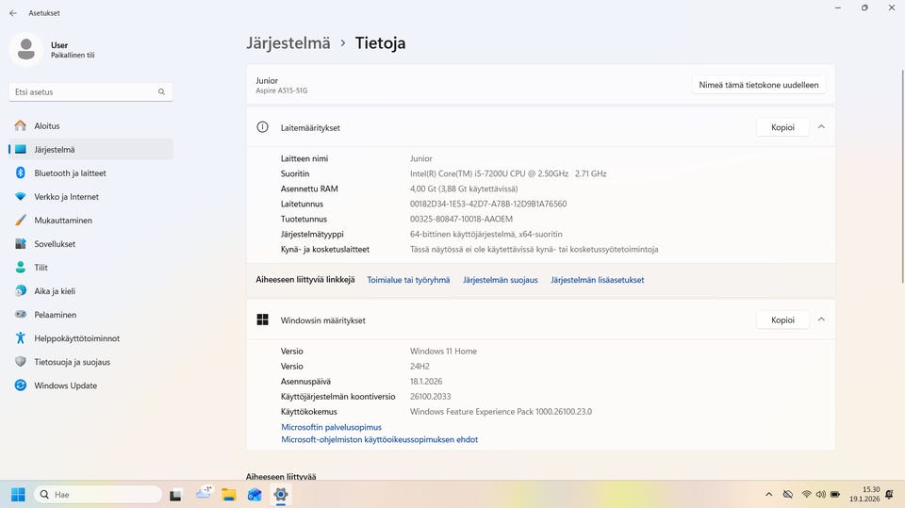Click the search magnifier in Etsi asetus
This screenshot has width=905, height=508.
click(161, 91)
